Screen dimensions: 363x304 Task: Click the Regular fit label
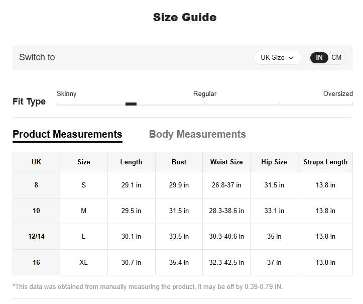pos(205,94)
